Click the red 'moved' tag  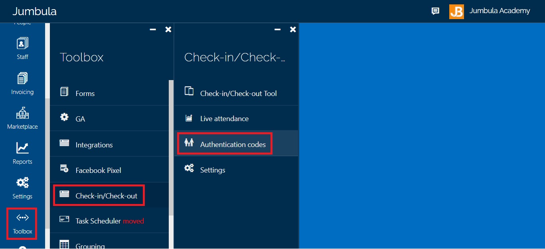[133, 221]
